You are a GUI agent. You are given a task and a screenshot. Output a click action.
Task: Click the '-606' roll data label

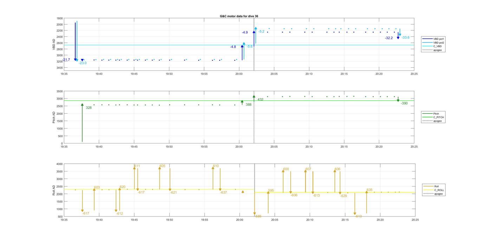point(294,195)
